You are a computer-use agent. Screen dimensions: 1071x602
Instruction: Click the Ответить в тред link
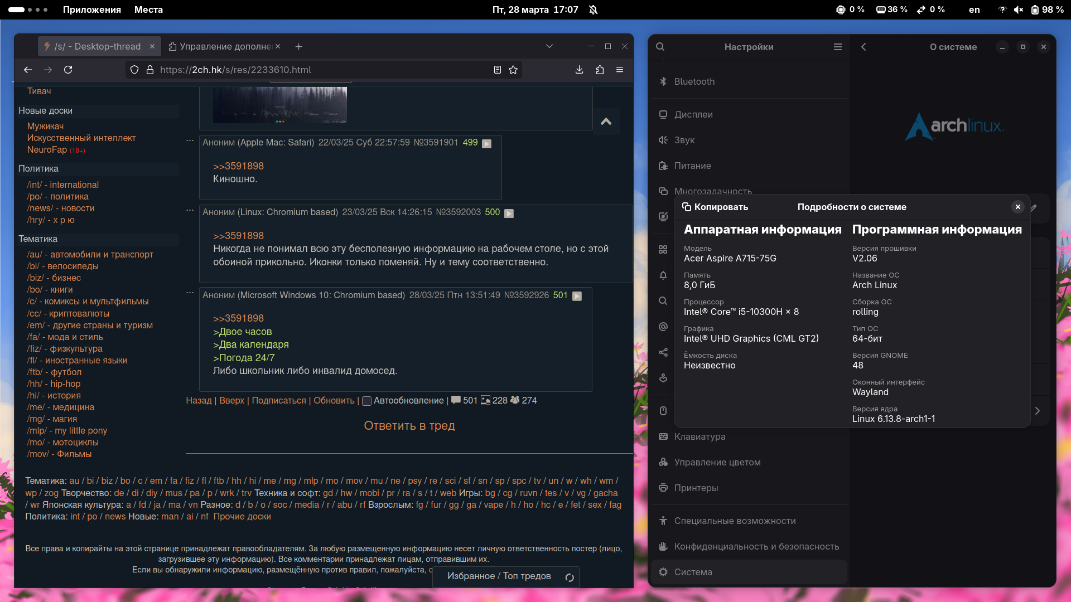point(409,426)
